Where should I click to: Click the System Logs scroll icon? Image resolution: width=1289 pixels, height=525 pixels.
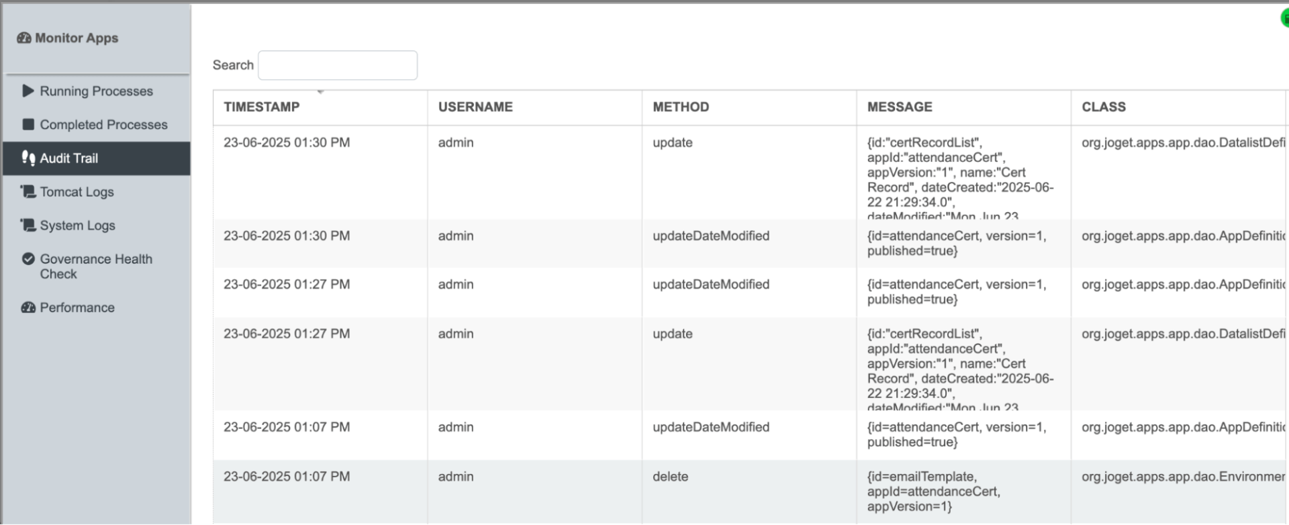[28, 225]
